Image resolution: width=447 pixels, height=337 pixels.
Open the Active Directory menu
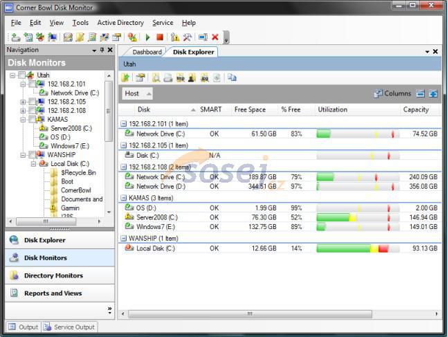[120, 23]
